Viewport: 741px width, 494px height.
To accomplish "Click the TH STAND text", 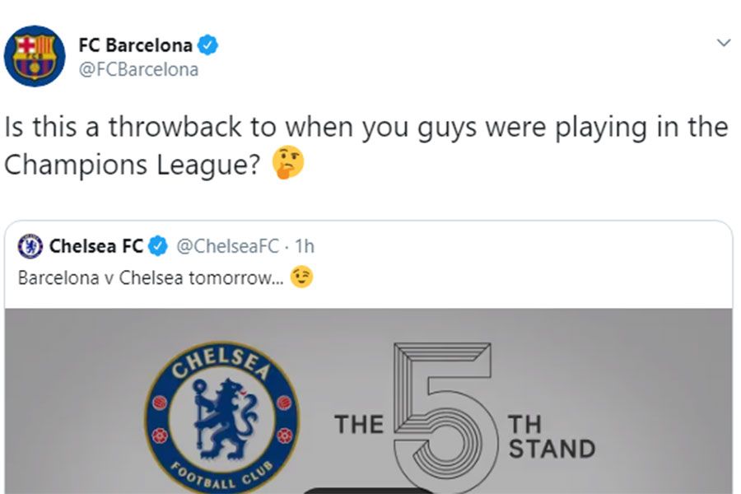I will [x=552, y=437].
